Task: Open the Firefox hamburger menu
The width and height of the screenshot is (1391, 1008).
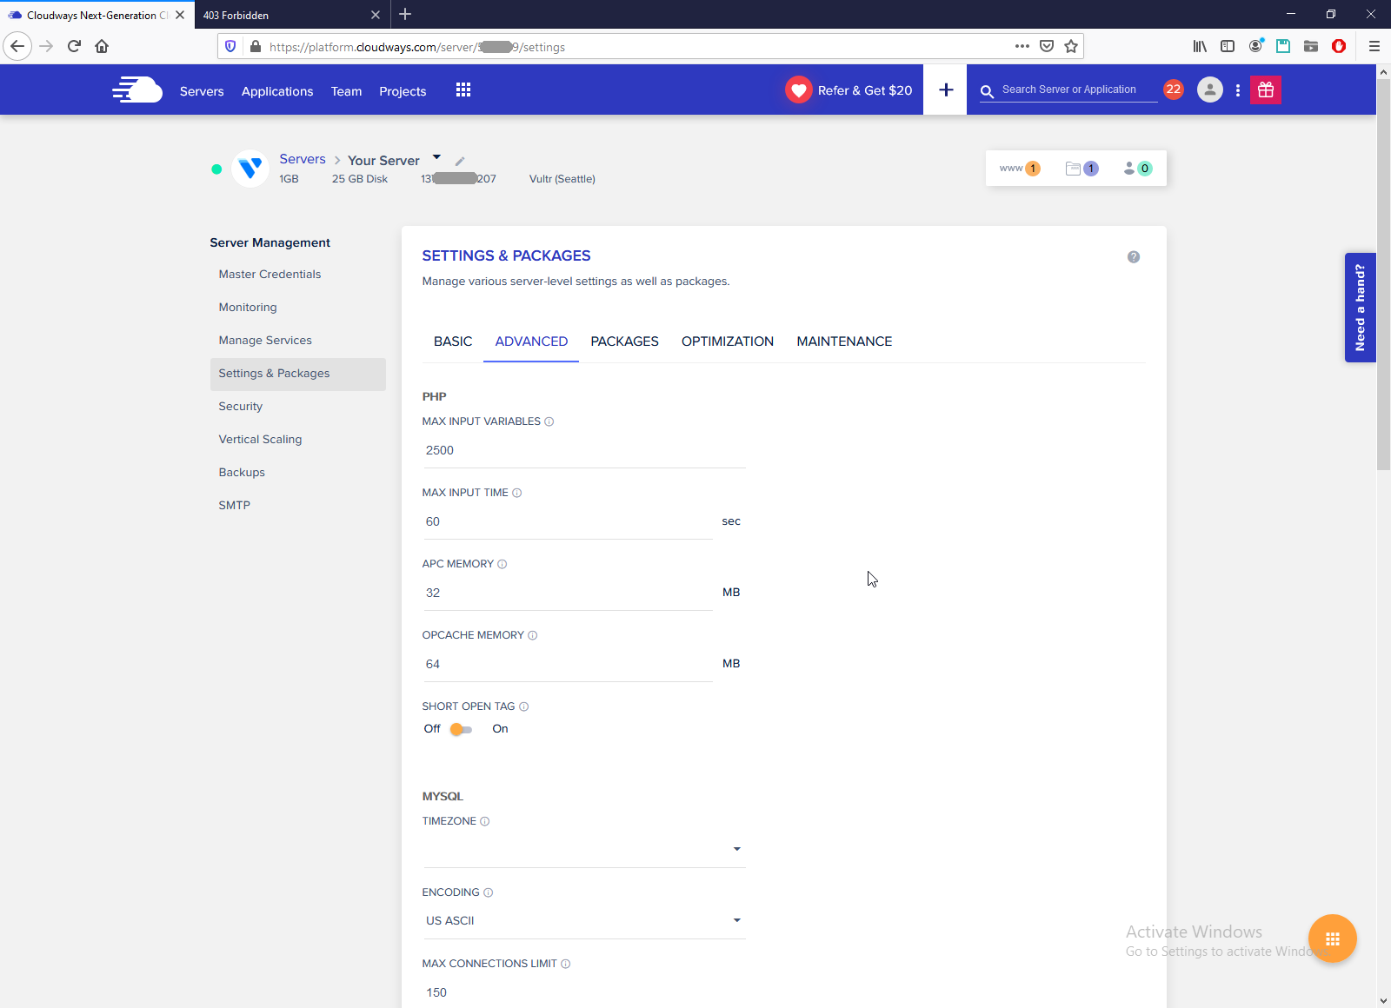Action: 1374,47
